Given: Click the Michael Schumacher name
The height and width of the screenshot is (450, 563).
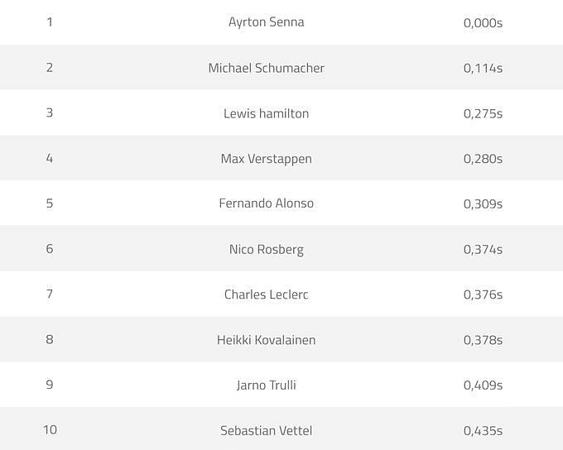Looking at the screenshot, I should point(267,68).
